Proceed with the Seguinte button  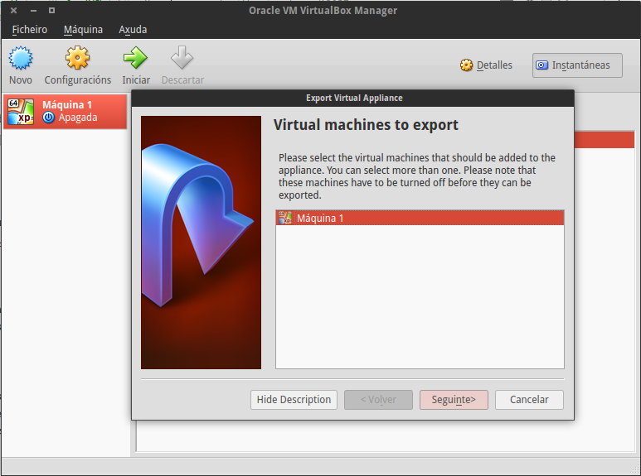[454, 400]
